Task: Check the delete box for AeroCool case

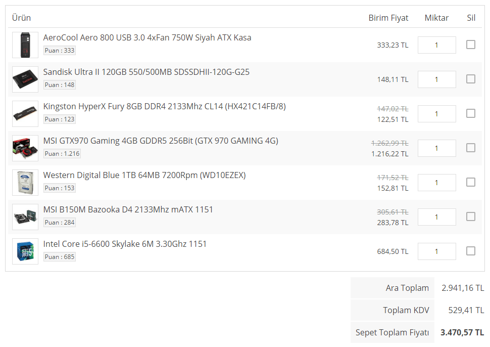Action: tap(471, 45)
